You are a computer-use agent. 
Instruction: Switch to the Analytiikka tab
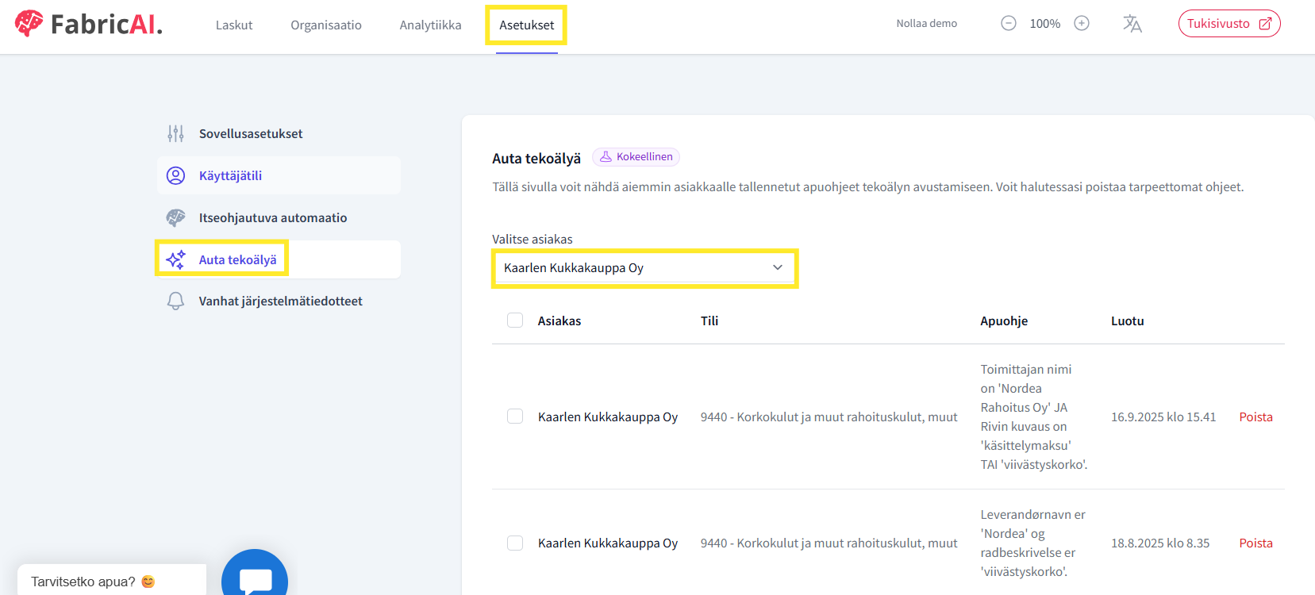pos(430,25)
